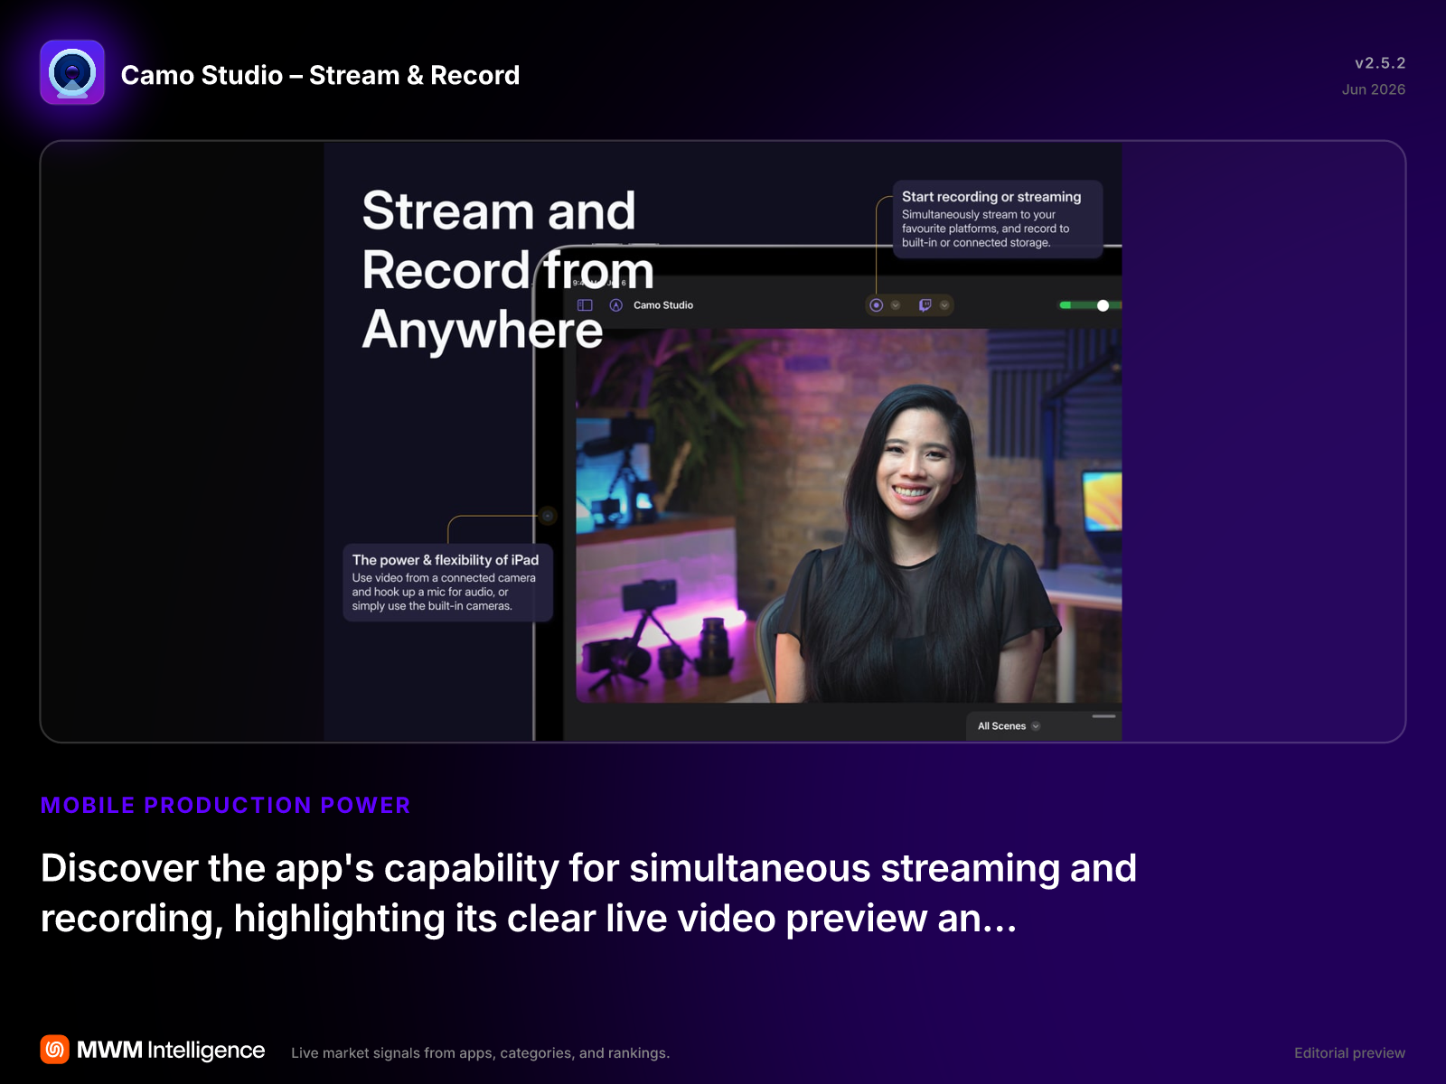Click the Twitch streaming icon

(x=925, y=305)
